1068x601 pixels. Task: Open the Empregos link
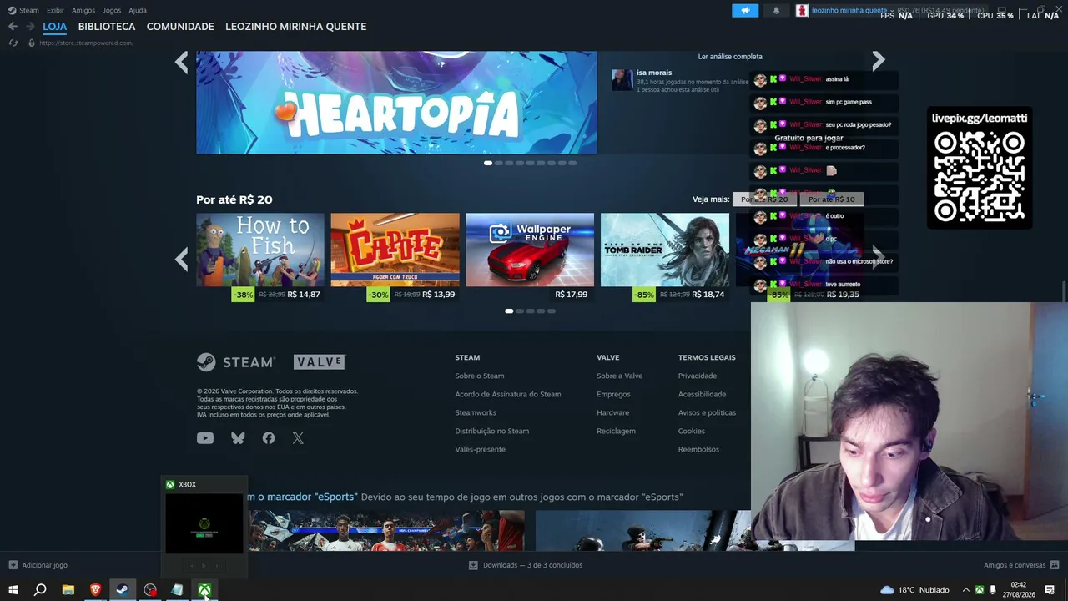(x=613, y=394)
